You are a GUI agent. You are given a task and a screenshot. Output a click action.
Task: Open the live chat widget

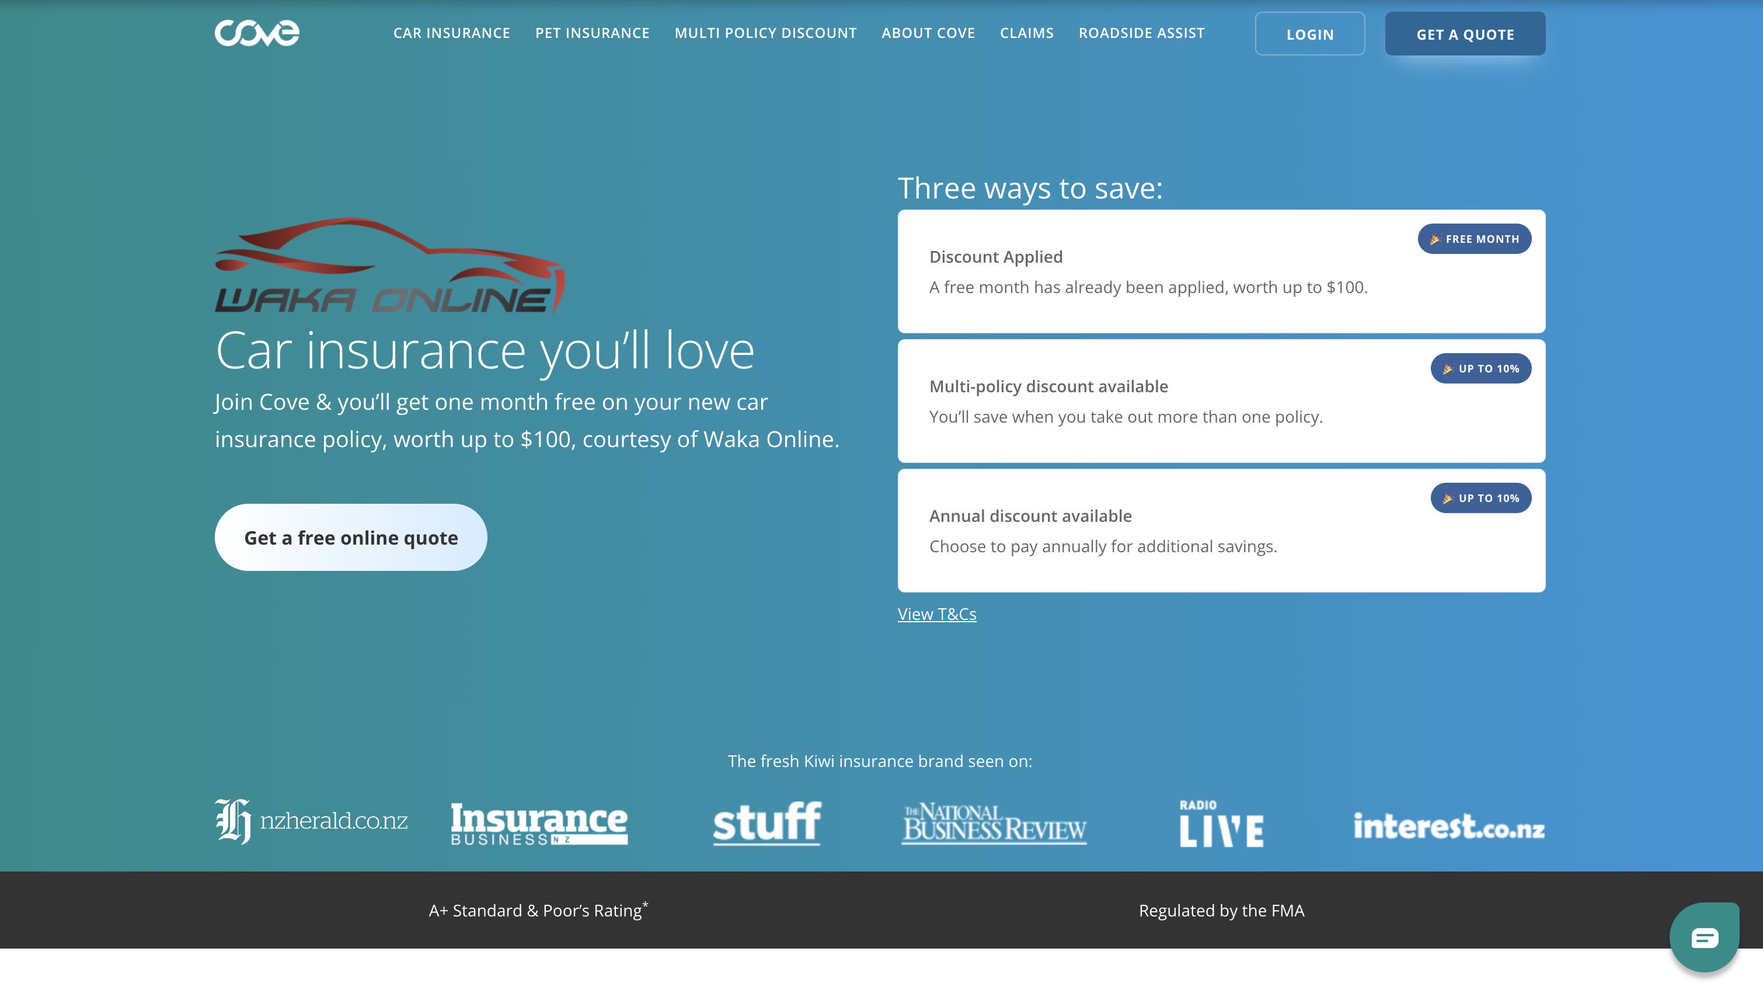[x=1704, y=937]
